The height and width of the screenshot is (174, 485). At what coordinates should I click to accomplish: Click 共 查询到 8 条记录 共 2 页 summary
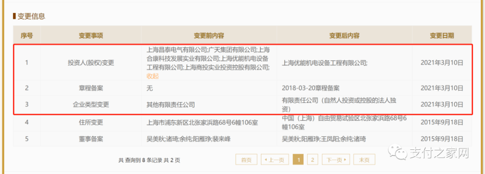(x=149, y=160)
